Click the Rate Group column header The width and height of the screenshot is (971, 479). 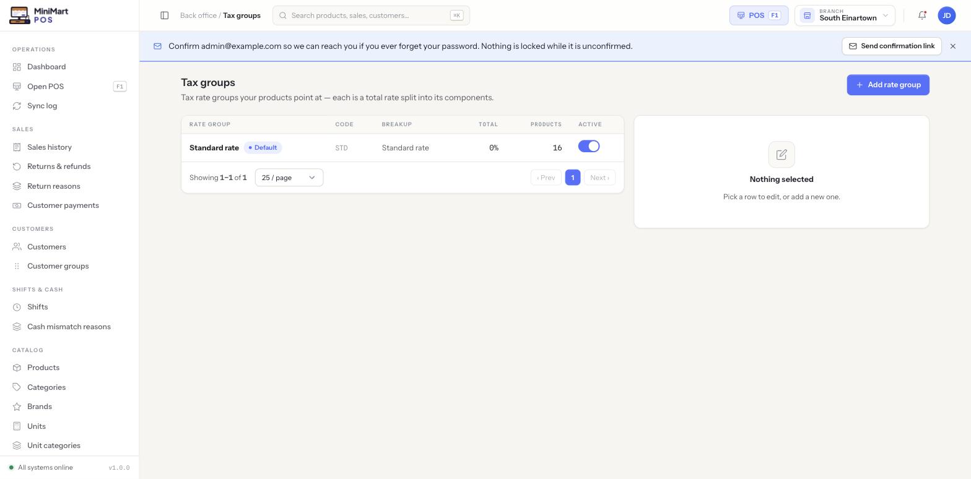pos(210,124)
